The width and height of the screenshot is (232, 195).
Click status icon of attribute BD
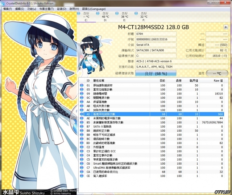click(82, 143)
